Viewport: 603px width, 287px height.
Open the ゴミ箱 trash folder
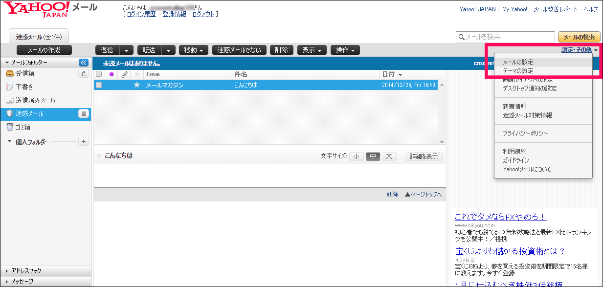point(22,127)
